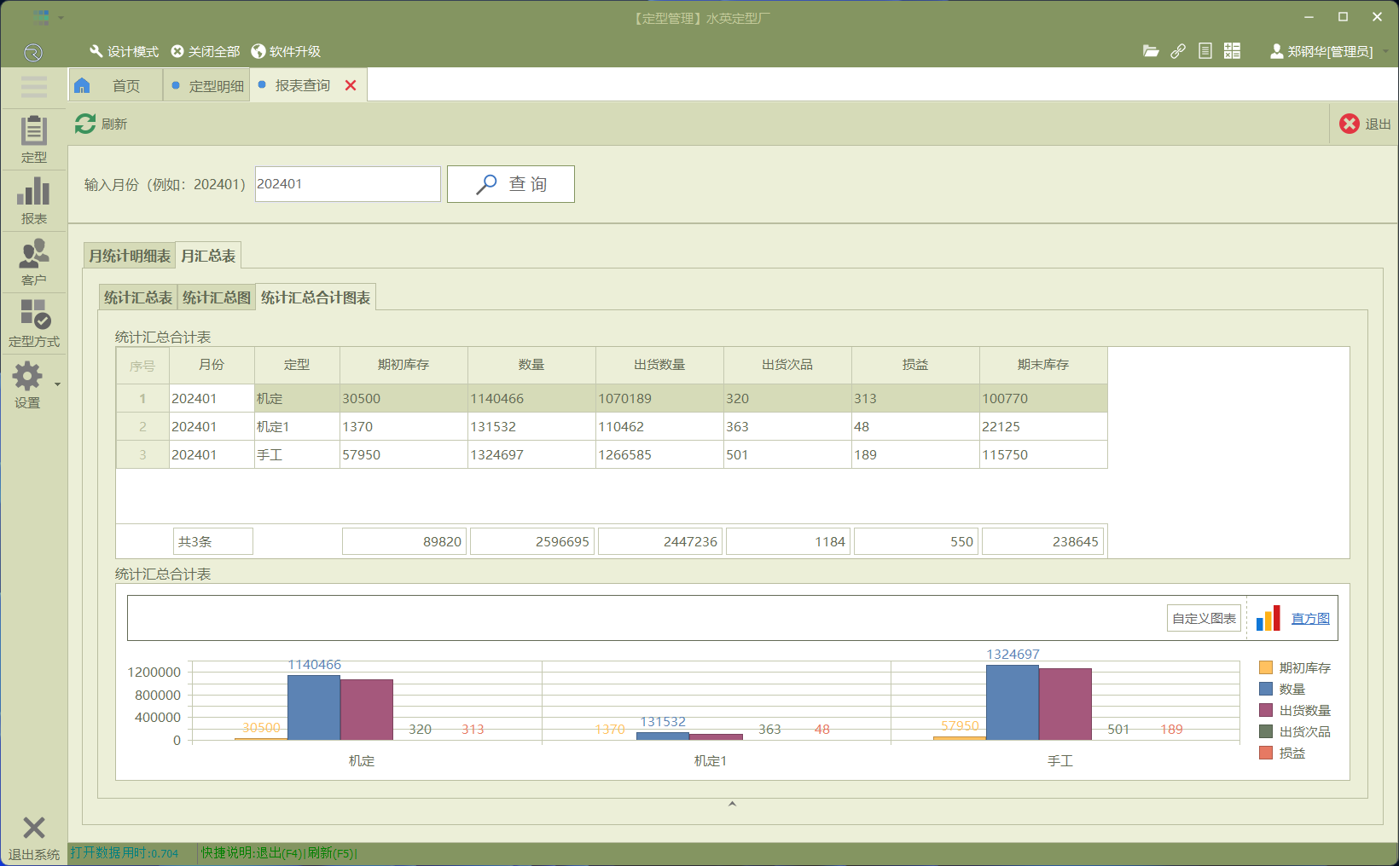1399x866 pixels.
Task: Expand arrow next to user name
Action: tap(1385, 51)
